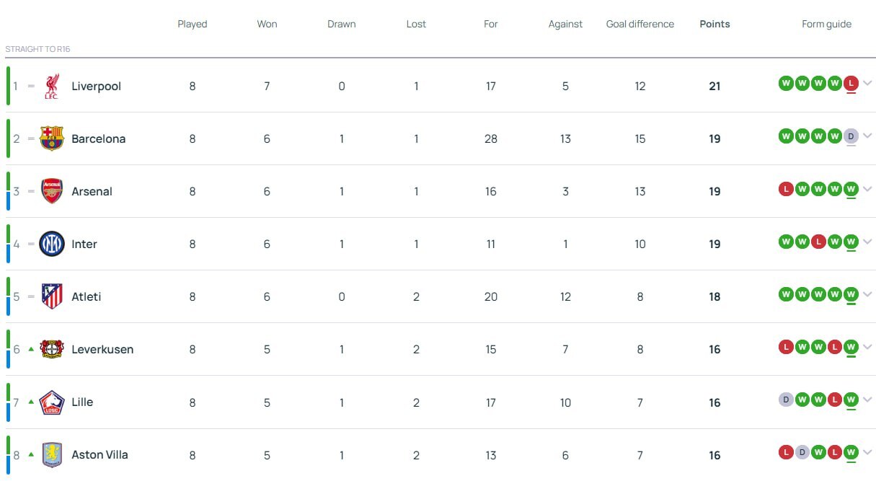Image resolution: width=876 pixels, height=481 pixels.
Task: Open the Inter team name link
Action: click(84, 244)
